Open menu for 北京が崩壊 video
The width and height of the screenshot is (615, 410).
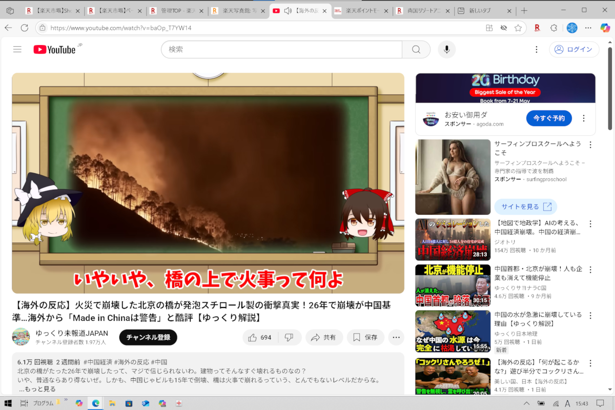pyautogui.click(x=591, y=270)
